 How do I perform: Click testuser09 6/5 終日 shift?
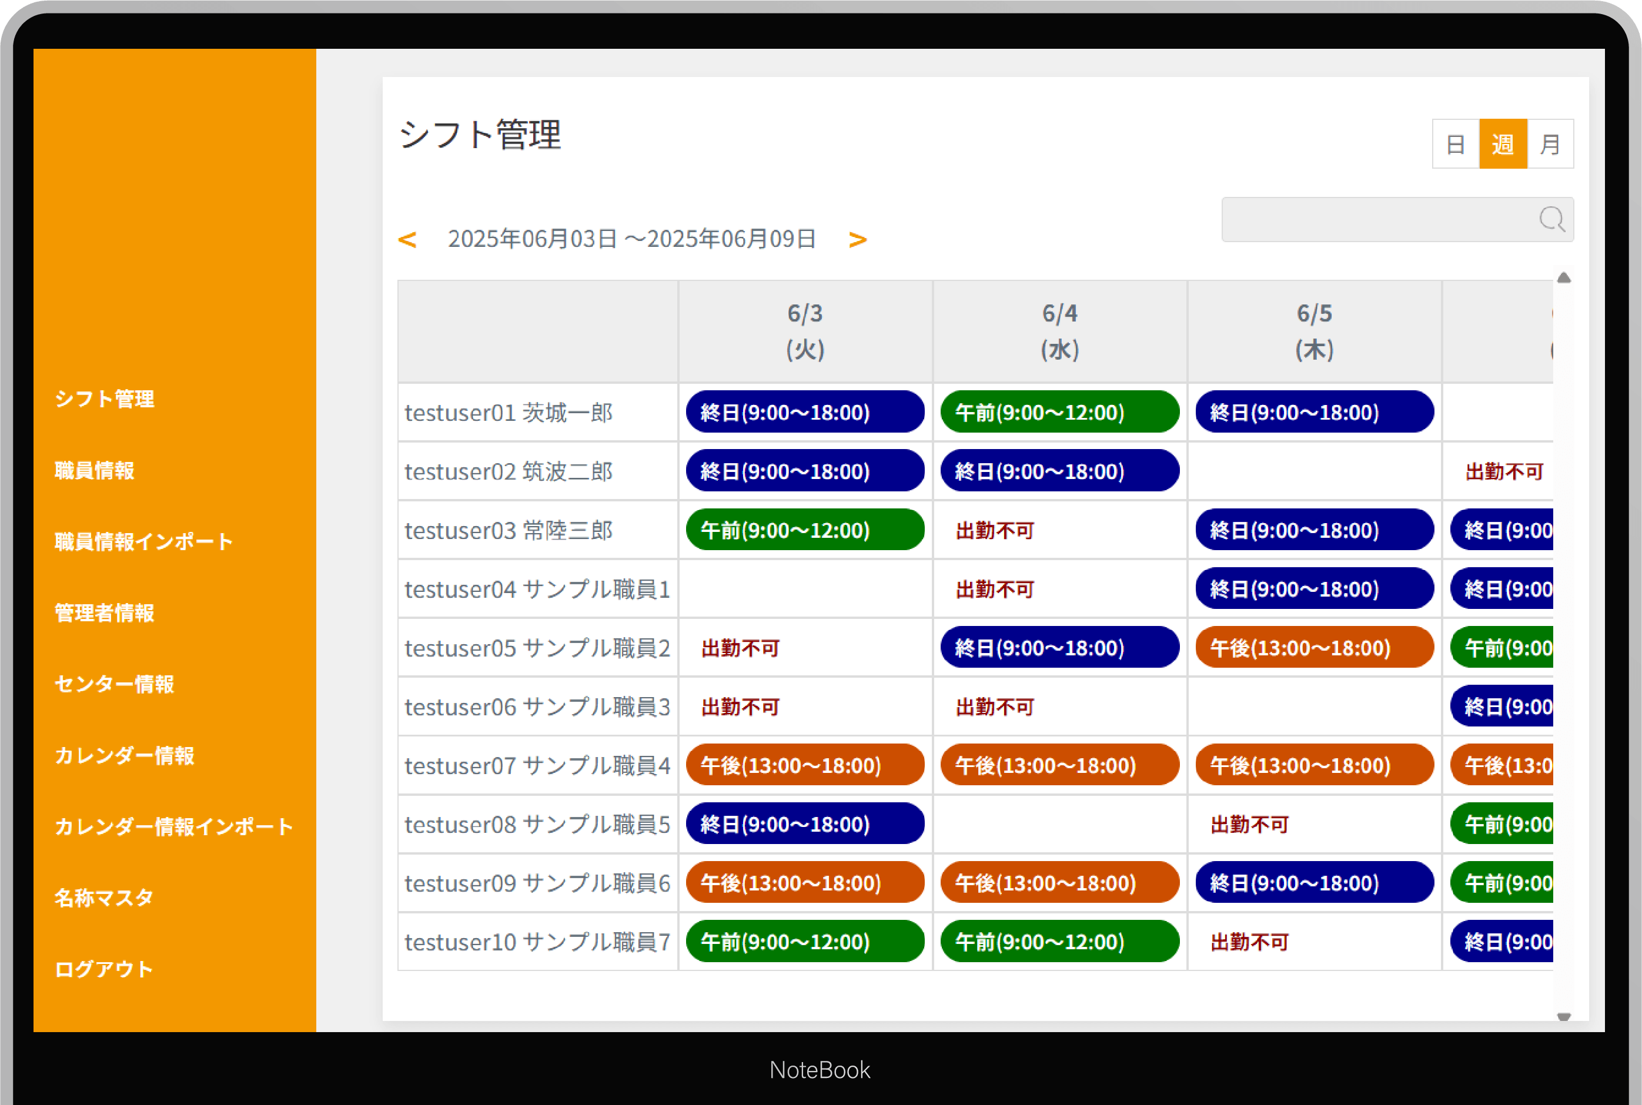pyautogui.click(x=1315, y=883)
